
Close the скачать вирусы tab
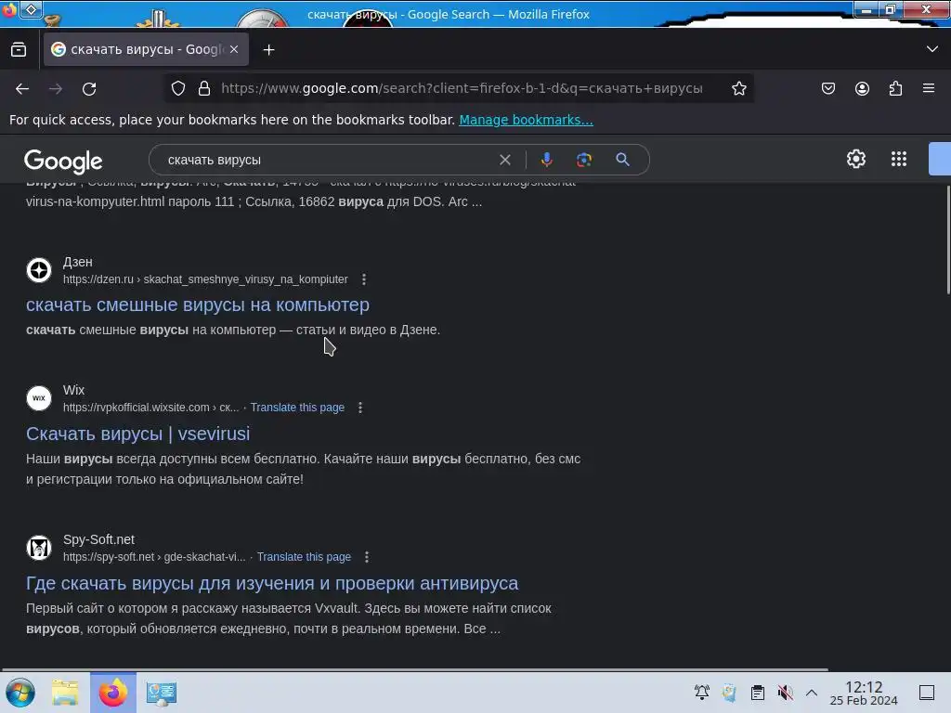click(234, 49)
